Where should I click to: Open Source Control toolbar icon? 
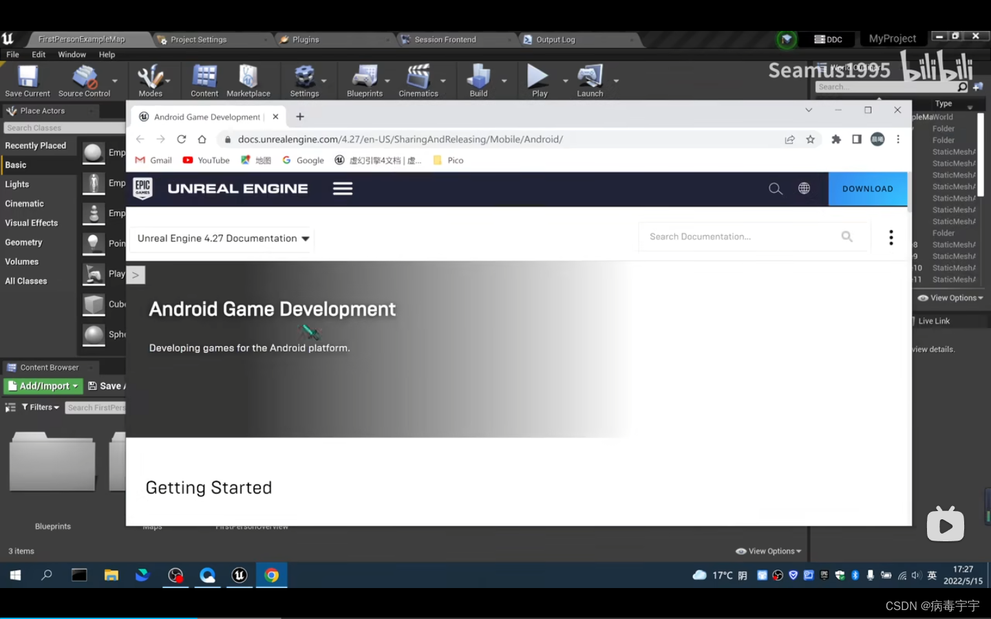(84, 80)
